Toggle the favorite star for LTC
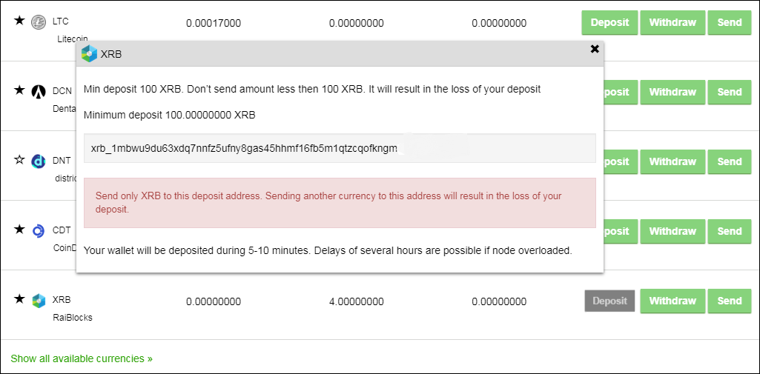Image resolution: width=760 pixels, height=374 pixels. 19,21
